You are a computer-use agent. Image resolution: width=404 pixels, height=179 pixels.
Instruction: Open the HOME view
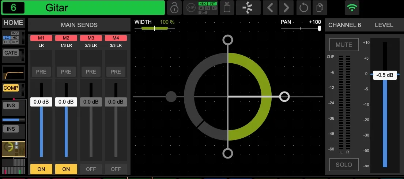14,23
